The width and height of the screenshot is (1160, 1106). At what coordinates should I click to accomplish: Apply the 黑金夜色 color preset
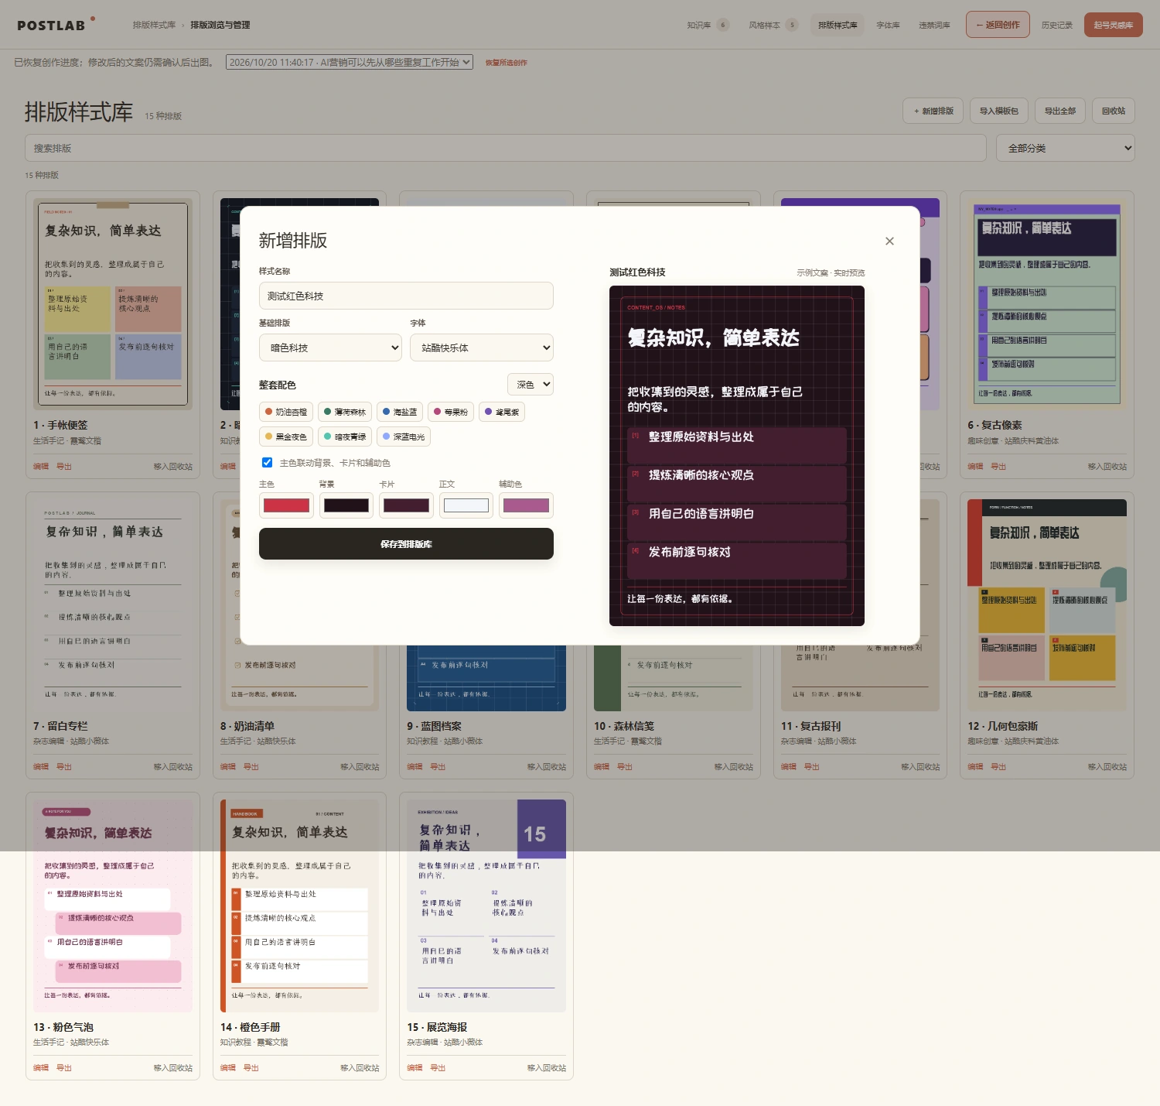(286, 437)
